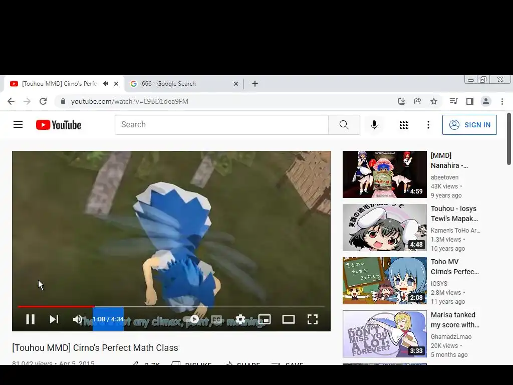513x385 pixels.
Task: Open the abeetoven channel name
Action: pyautogui.click(x=445, y=177)
